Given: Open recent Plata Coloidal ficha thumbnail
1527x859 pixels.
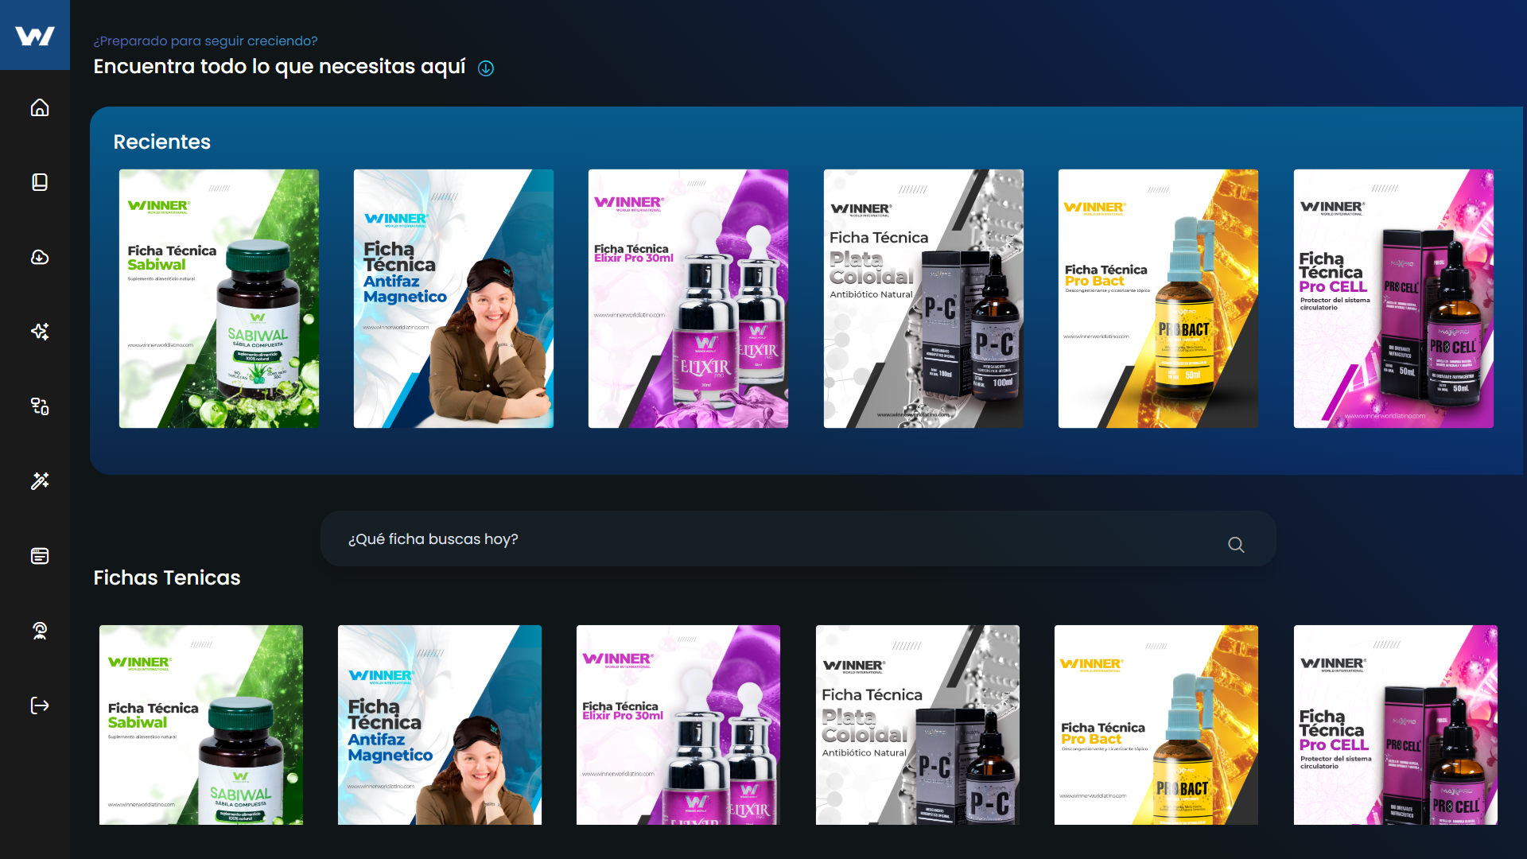Looking at the screenshot, I should coord(923,298).
